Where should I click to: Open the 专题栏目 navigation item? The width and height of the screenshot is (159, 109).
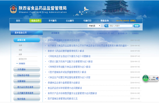coord(87,21)
